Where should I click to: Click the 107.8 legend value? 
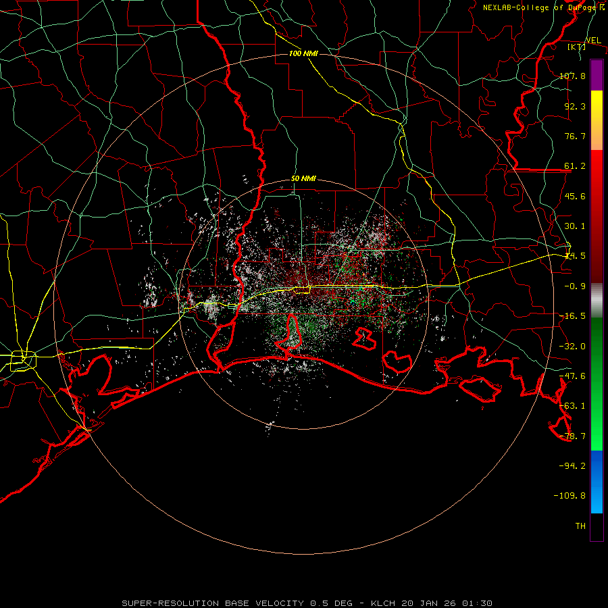572,76
